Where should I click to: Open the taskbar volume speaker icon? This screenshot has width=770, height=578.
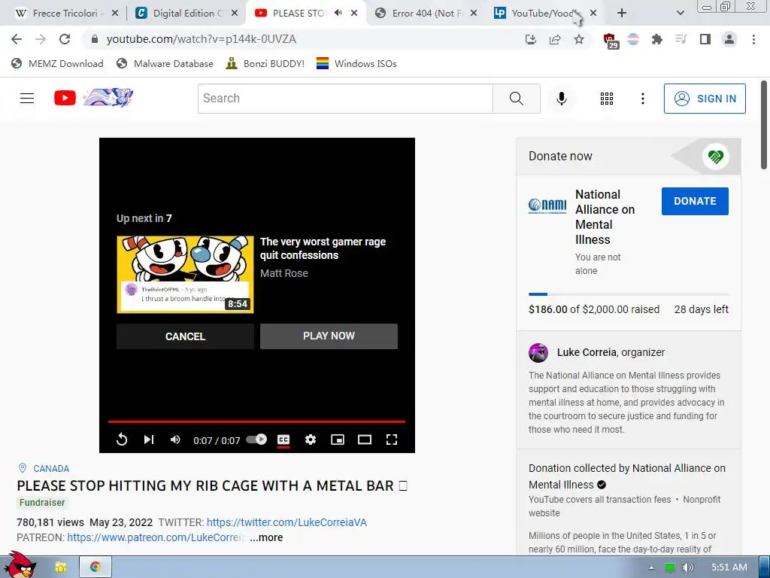tap(687, 567)
